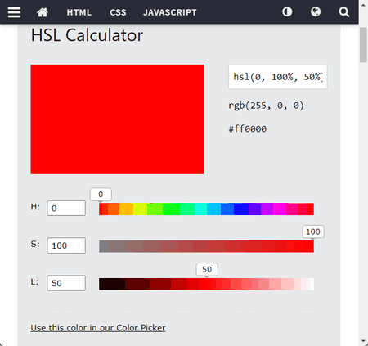Screen dimensions: 368x346
Task: Focus the L value input box
Action: 66,283
